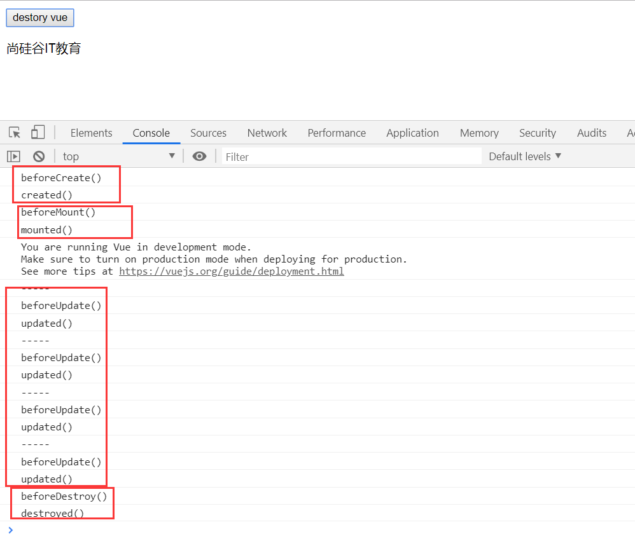This screenshot has height=534, width=635.
Task: Activate the inspect element picker icon
Action: coord(15,133)
